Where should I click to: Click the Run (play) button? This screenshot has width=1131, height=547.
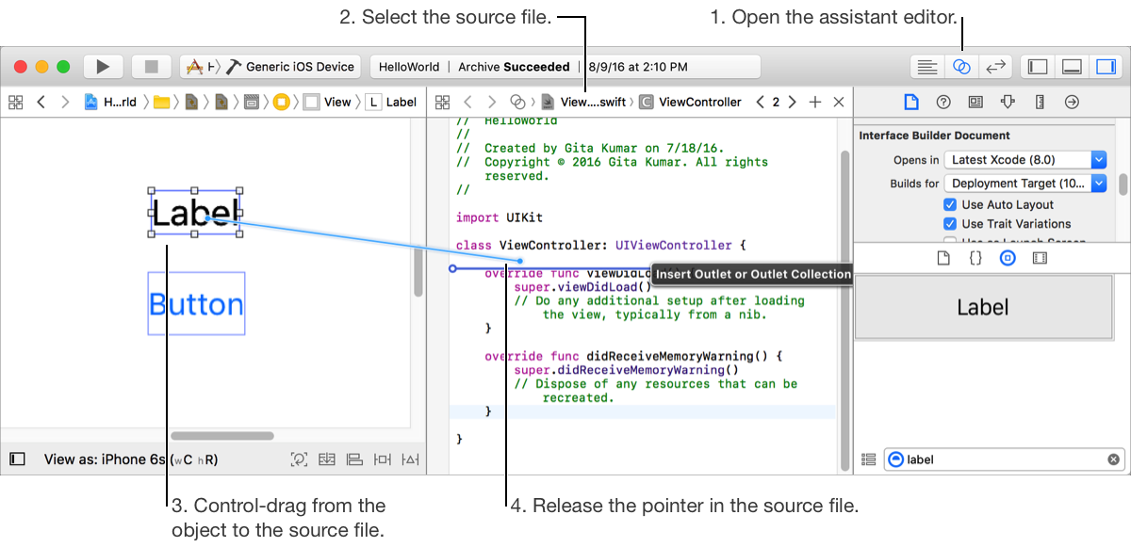(x=104, y=67)
